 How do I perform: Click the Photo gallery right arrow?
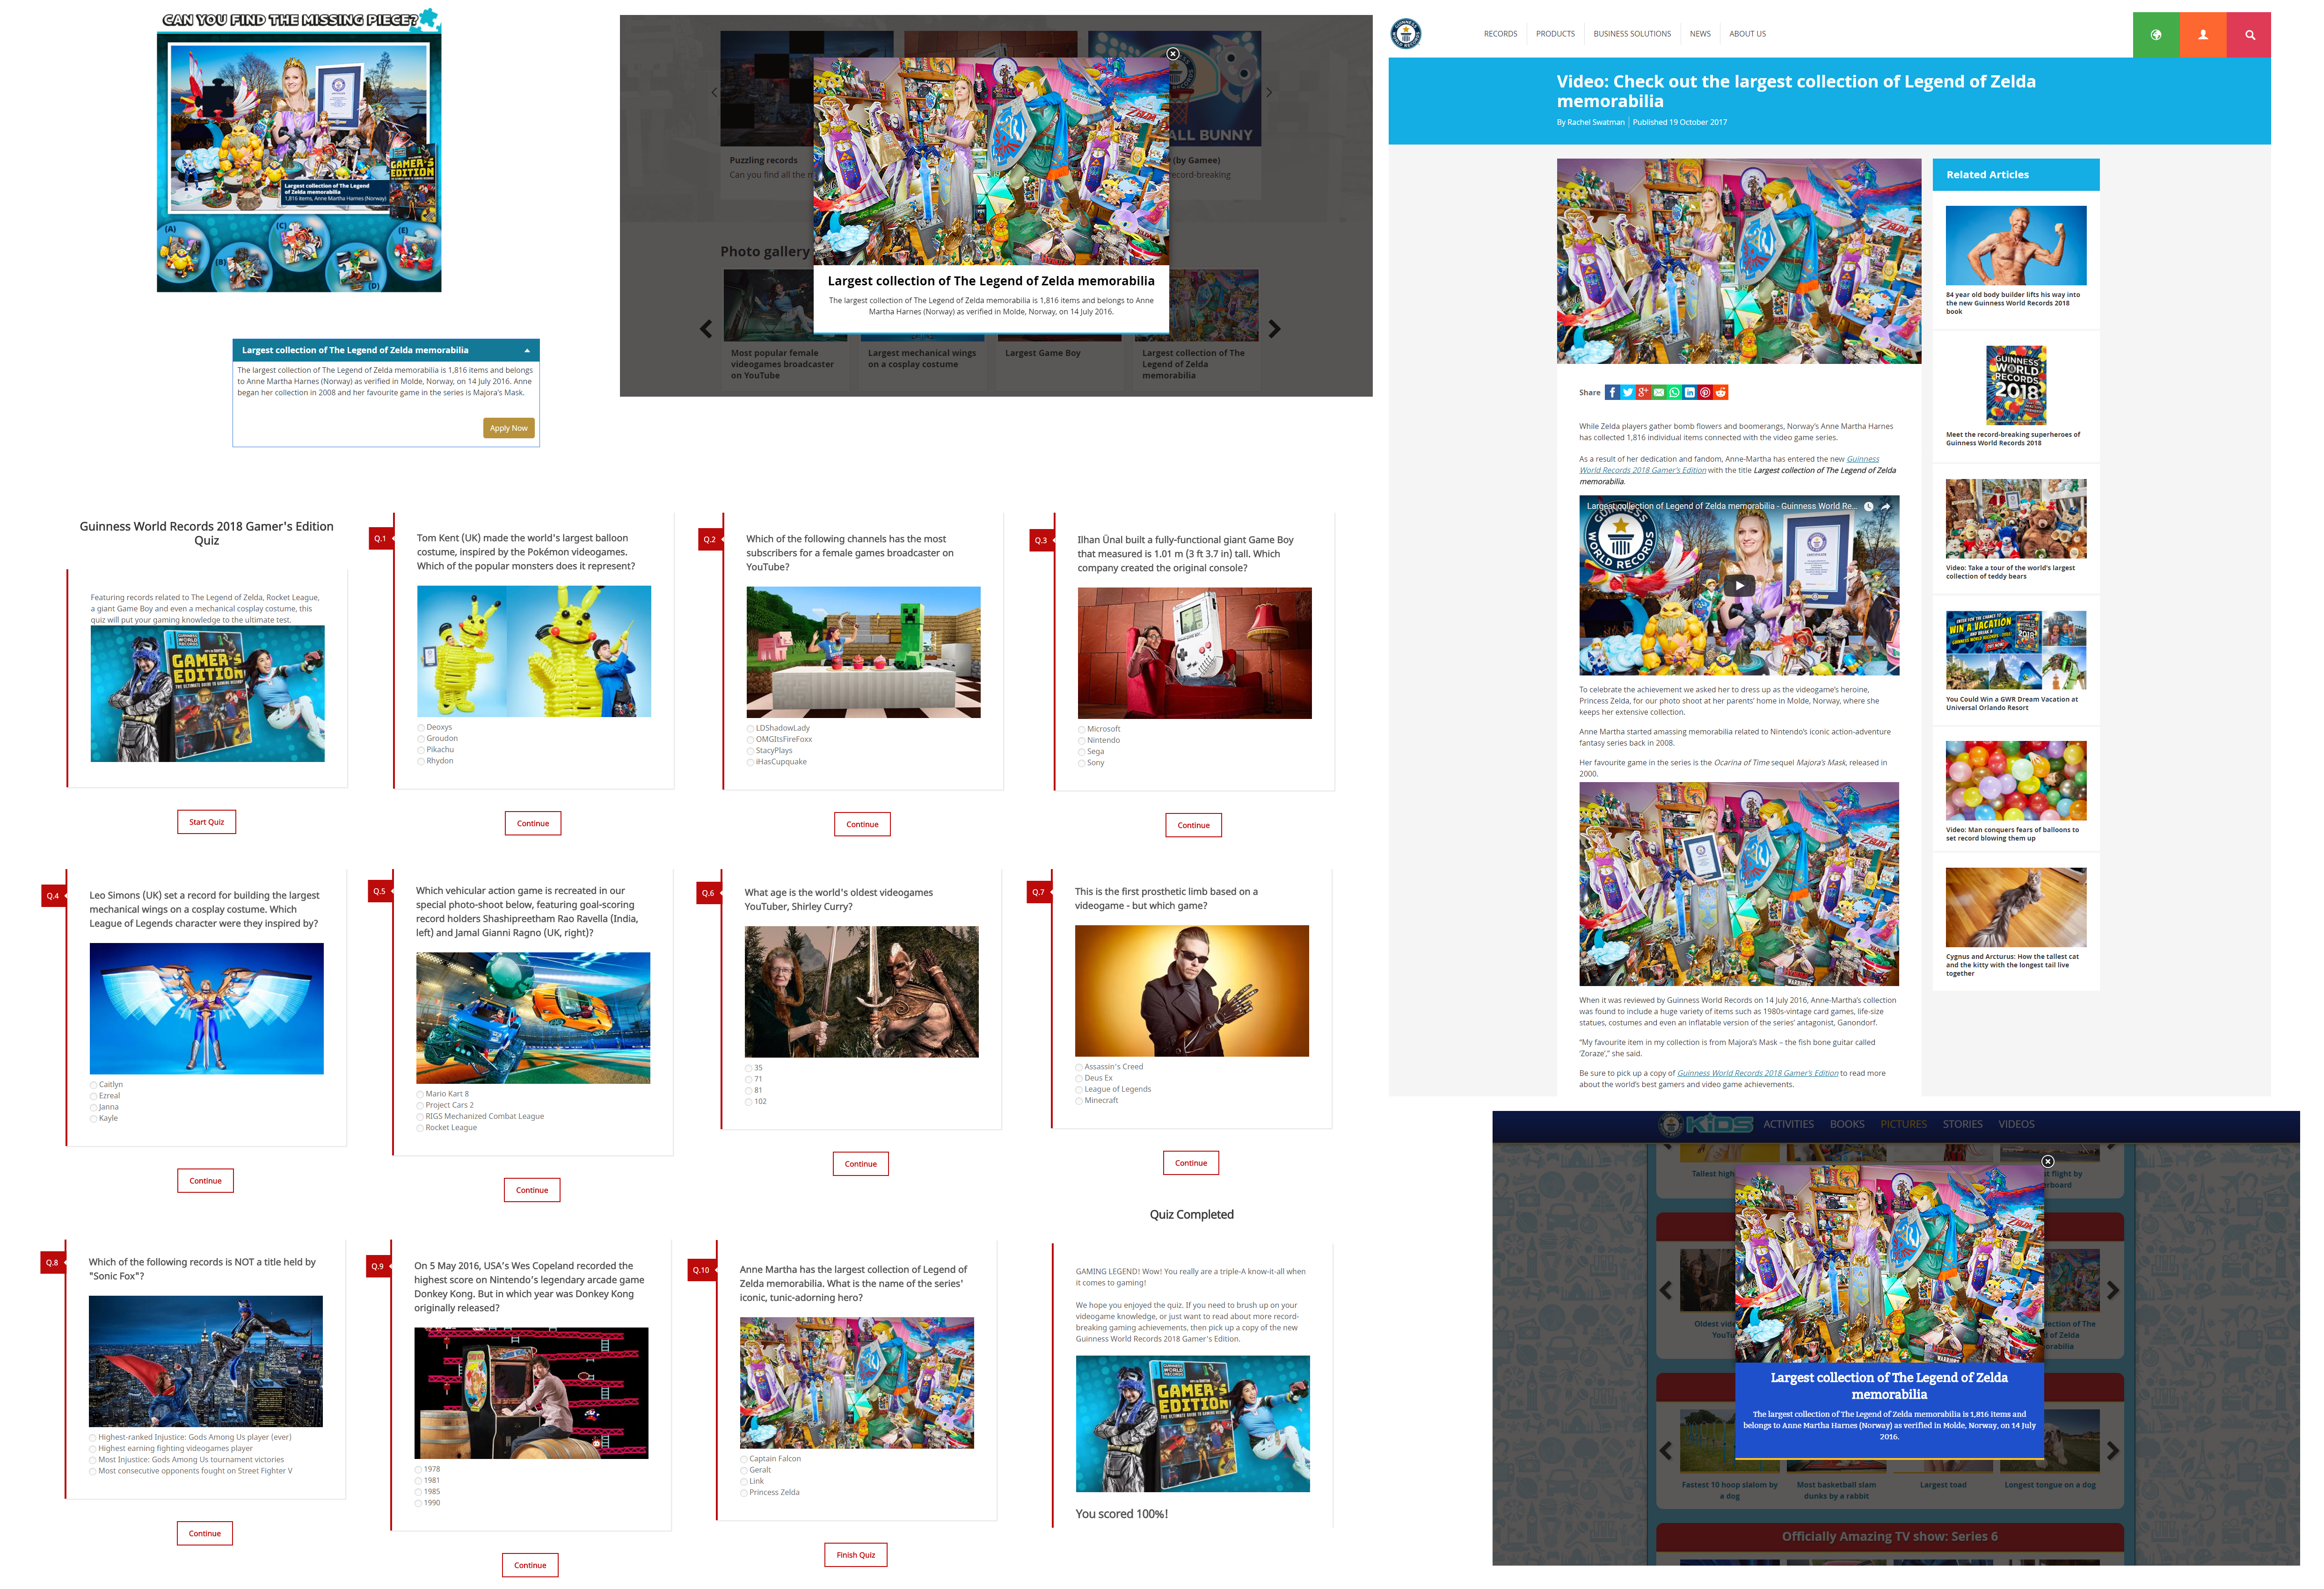(x=1274, y=329)
